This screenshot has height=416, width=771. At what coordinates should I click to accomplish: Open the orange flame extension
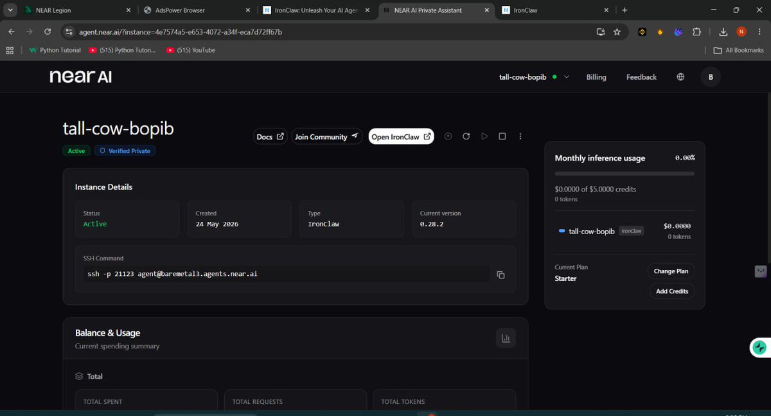(x=660, y=32)
